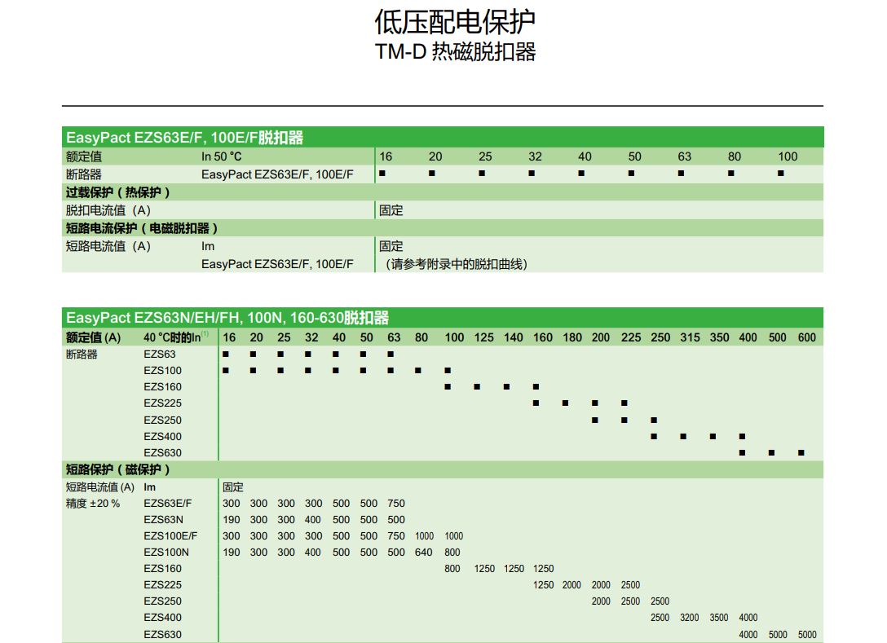This screenshot has width=887, height=643.
Task: Select the value 3200 in EZS400 row
Action: pyautogui.click(x=689, y=618)
